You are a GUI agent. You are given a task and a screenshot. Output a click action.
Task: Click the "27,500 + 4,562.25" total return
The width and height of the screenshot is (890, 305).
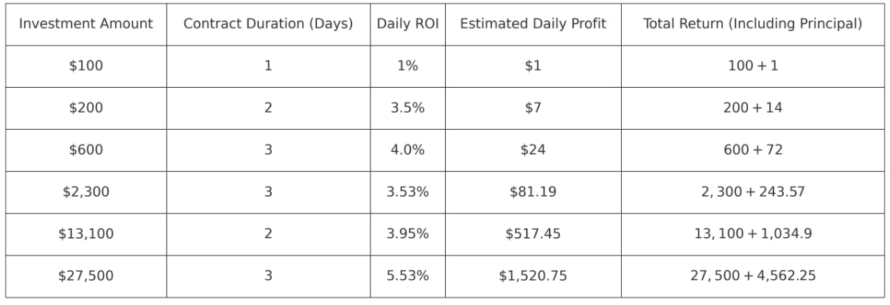pyautogui.click(x=752, y=276)
